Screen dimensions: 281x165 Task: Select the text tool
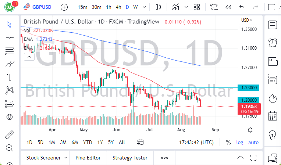(x=10, y=77)
